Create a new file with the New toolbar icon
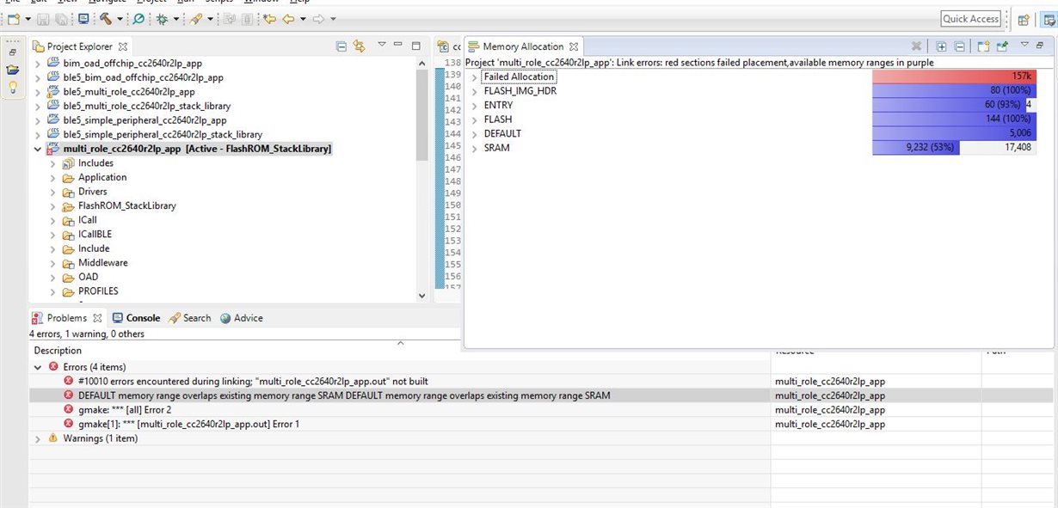The height and width of the screenshot is (508, 1058). [x=12, y=17]
